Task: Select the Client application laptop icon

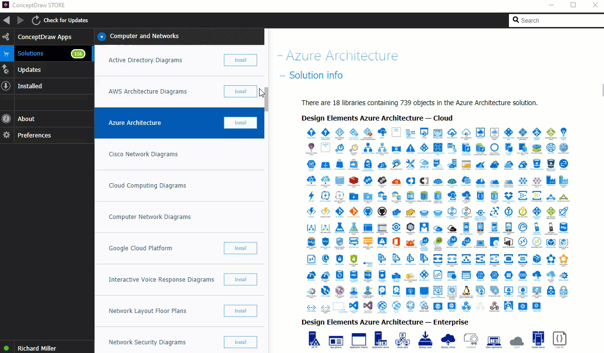Action: tap(494, 341)
